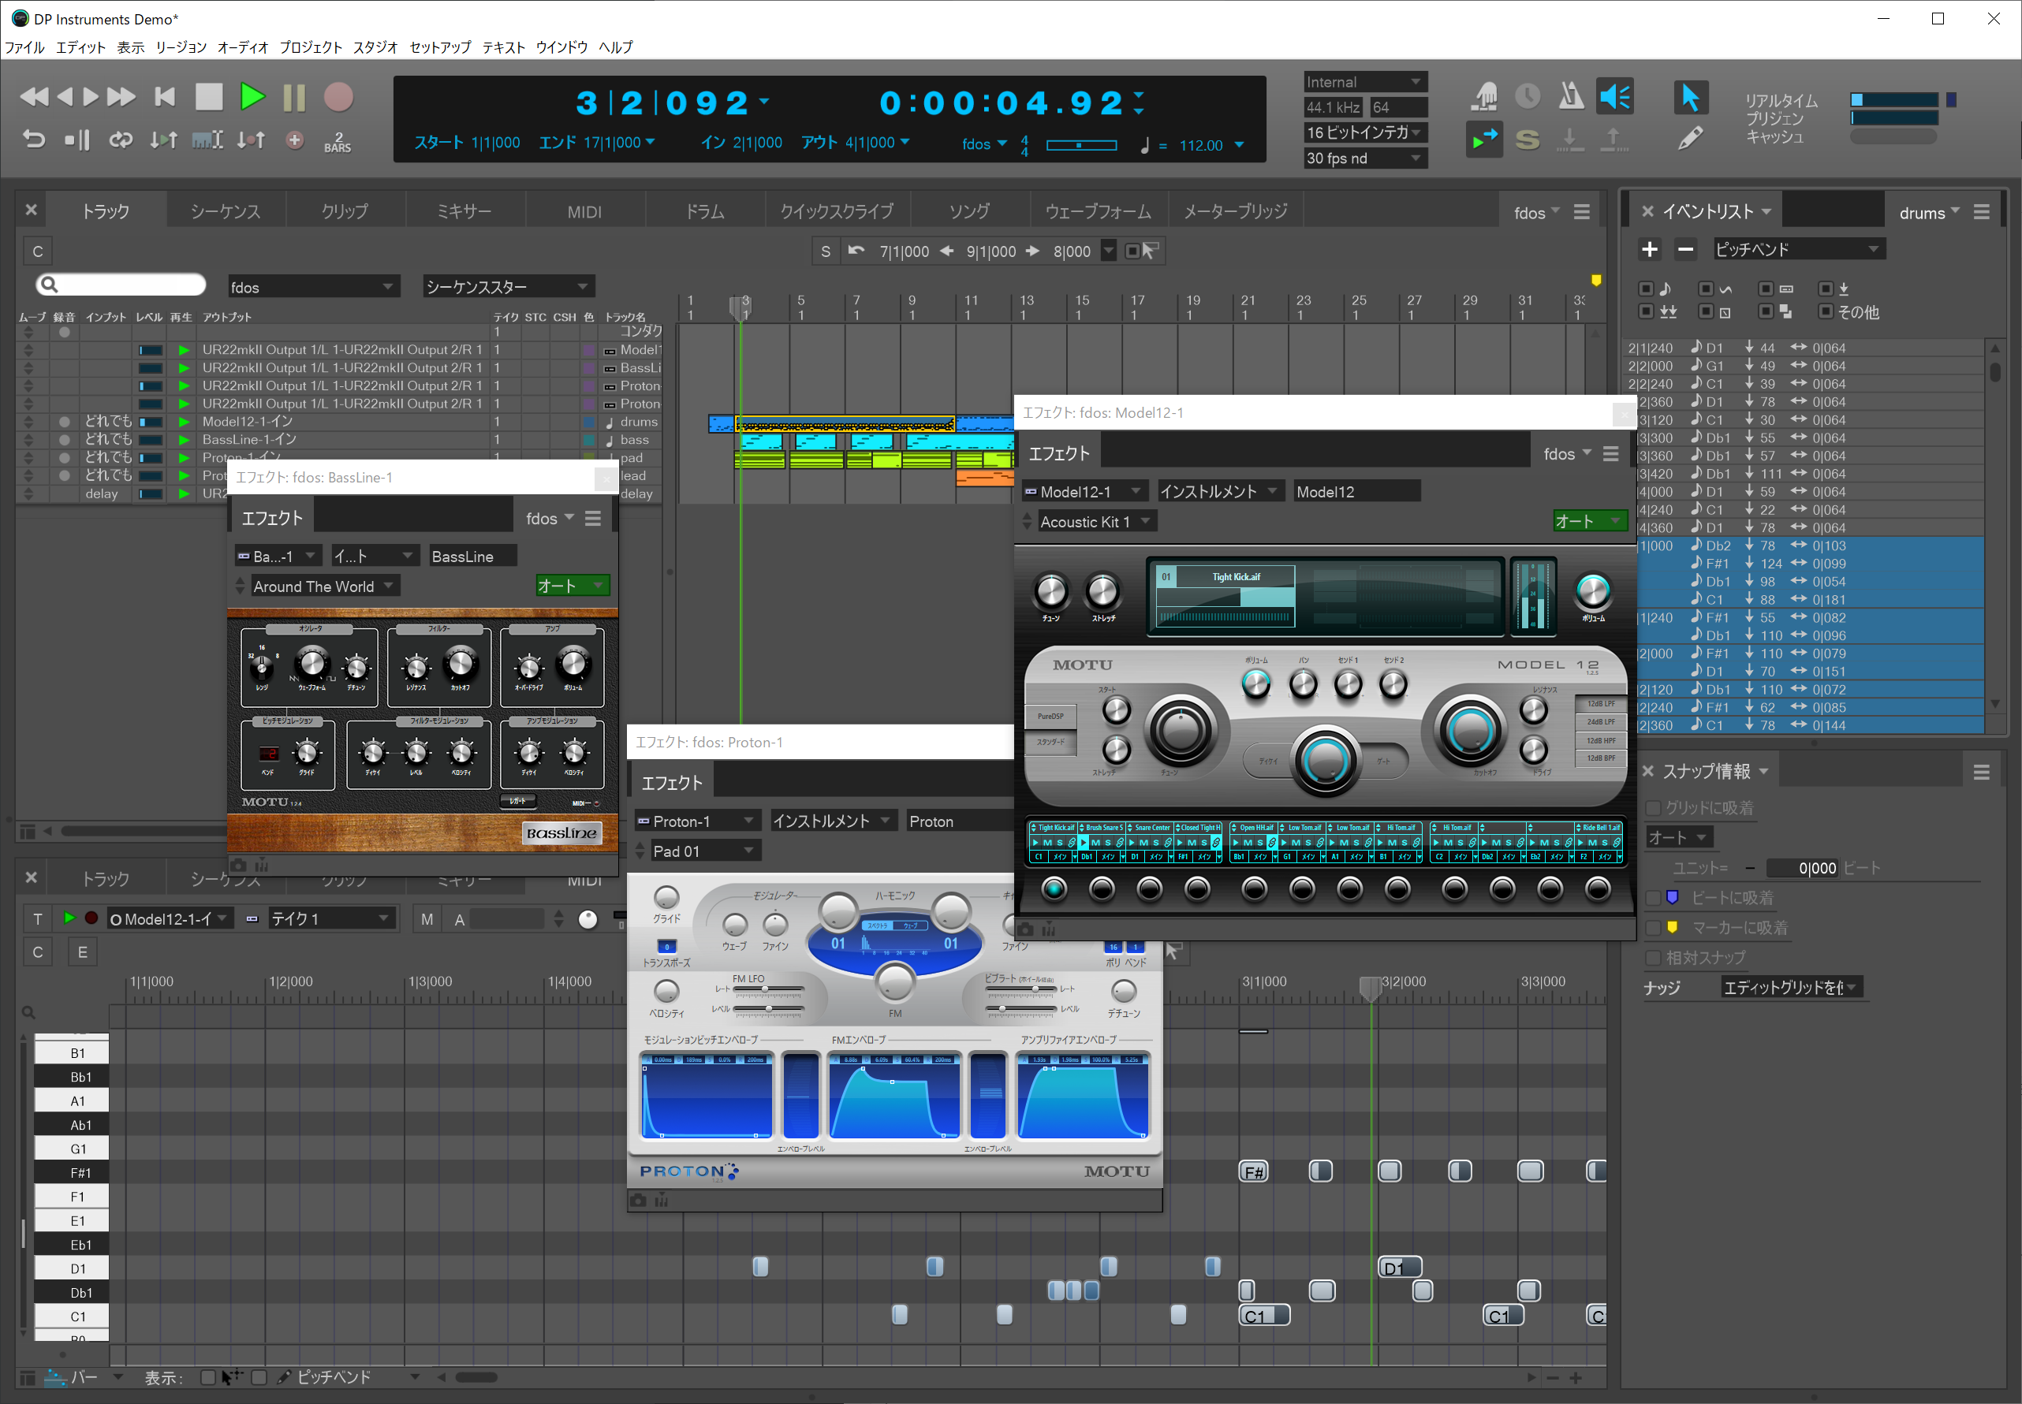Image resolution: width=2022 pixels, height=1404 pixels.
Task: Click the auto-scroll green arrow icon
Action: point(1484,139)
